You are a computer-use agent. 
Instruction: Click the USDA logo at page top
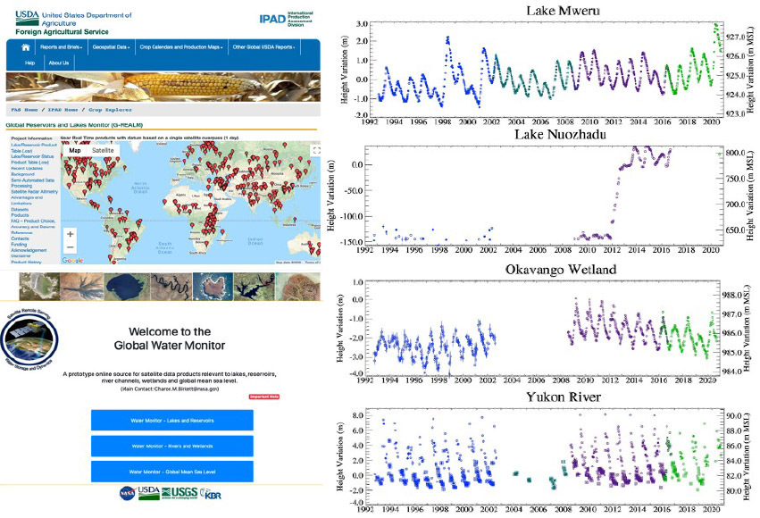click(27, 18)
